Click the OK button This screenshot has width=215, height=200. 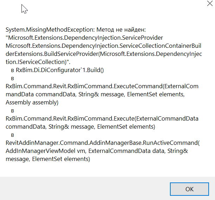pos(189,189)
